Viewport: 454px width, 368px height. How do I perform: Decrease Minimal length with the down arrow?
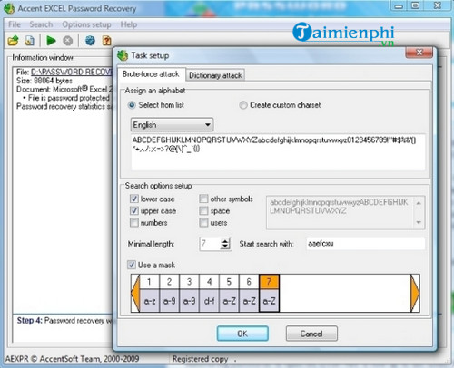(225, 247)
